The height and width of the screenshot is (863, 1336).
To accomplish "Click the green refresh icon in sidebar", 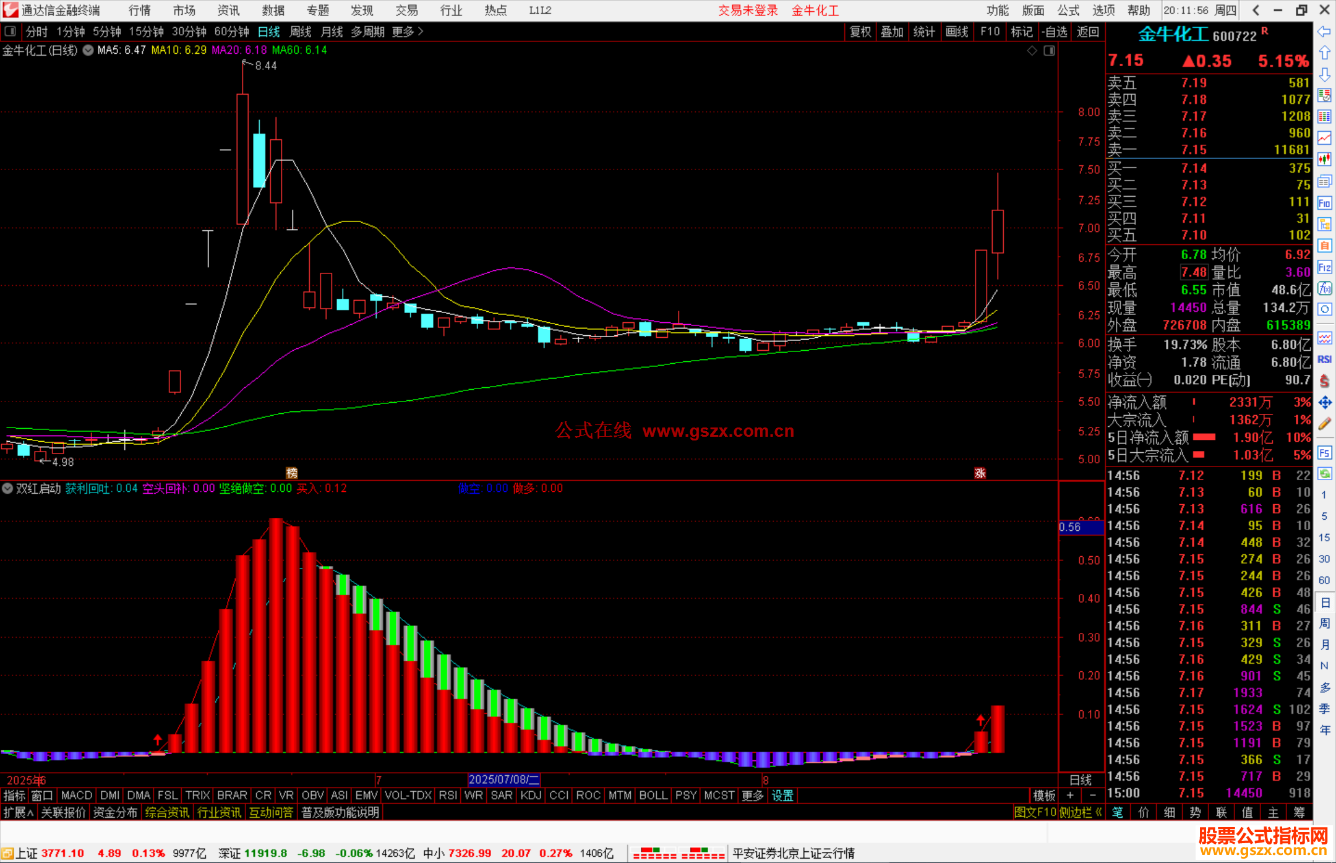I will 1324,474.
